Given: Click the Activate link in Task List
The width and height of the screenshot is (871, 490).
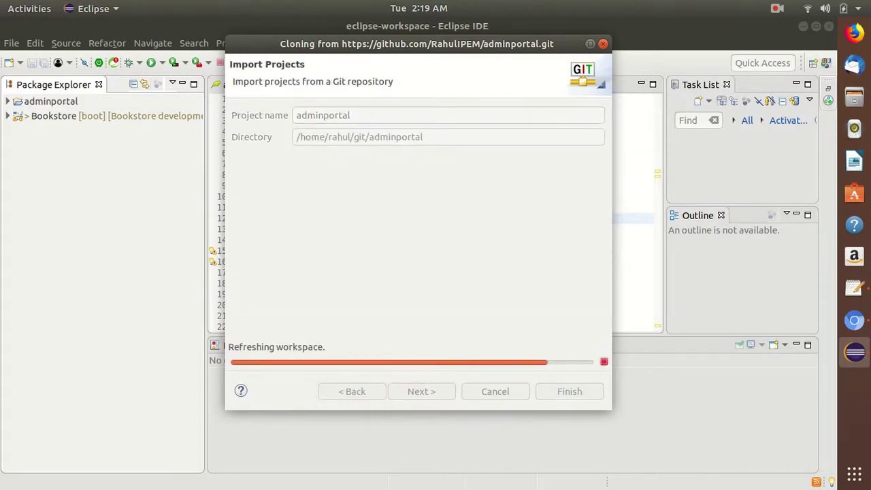Looking at the screenshot, I should (x=788, y=120).
